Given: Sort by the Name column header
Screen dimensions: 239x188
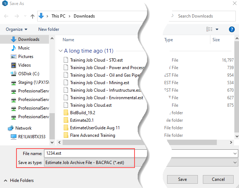Looking at the screenshot, I should point(68,40).
